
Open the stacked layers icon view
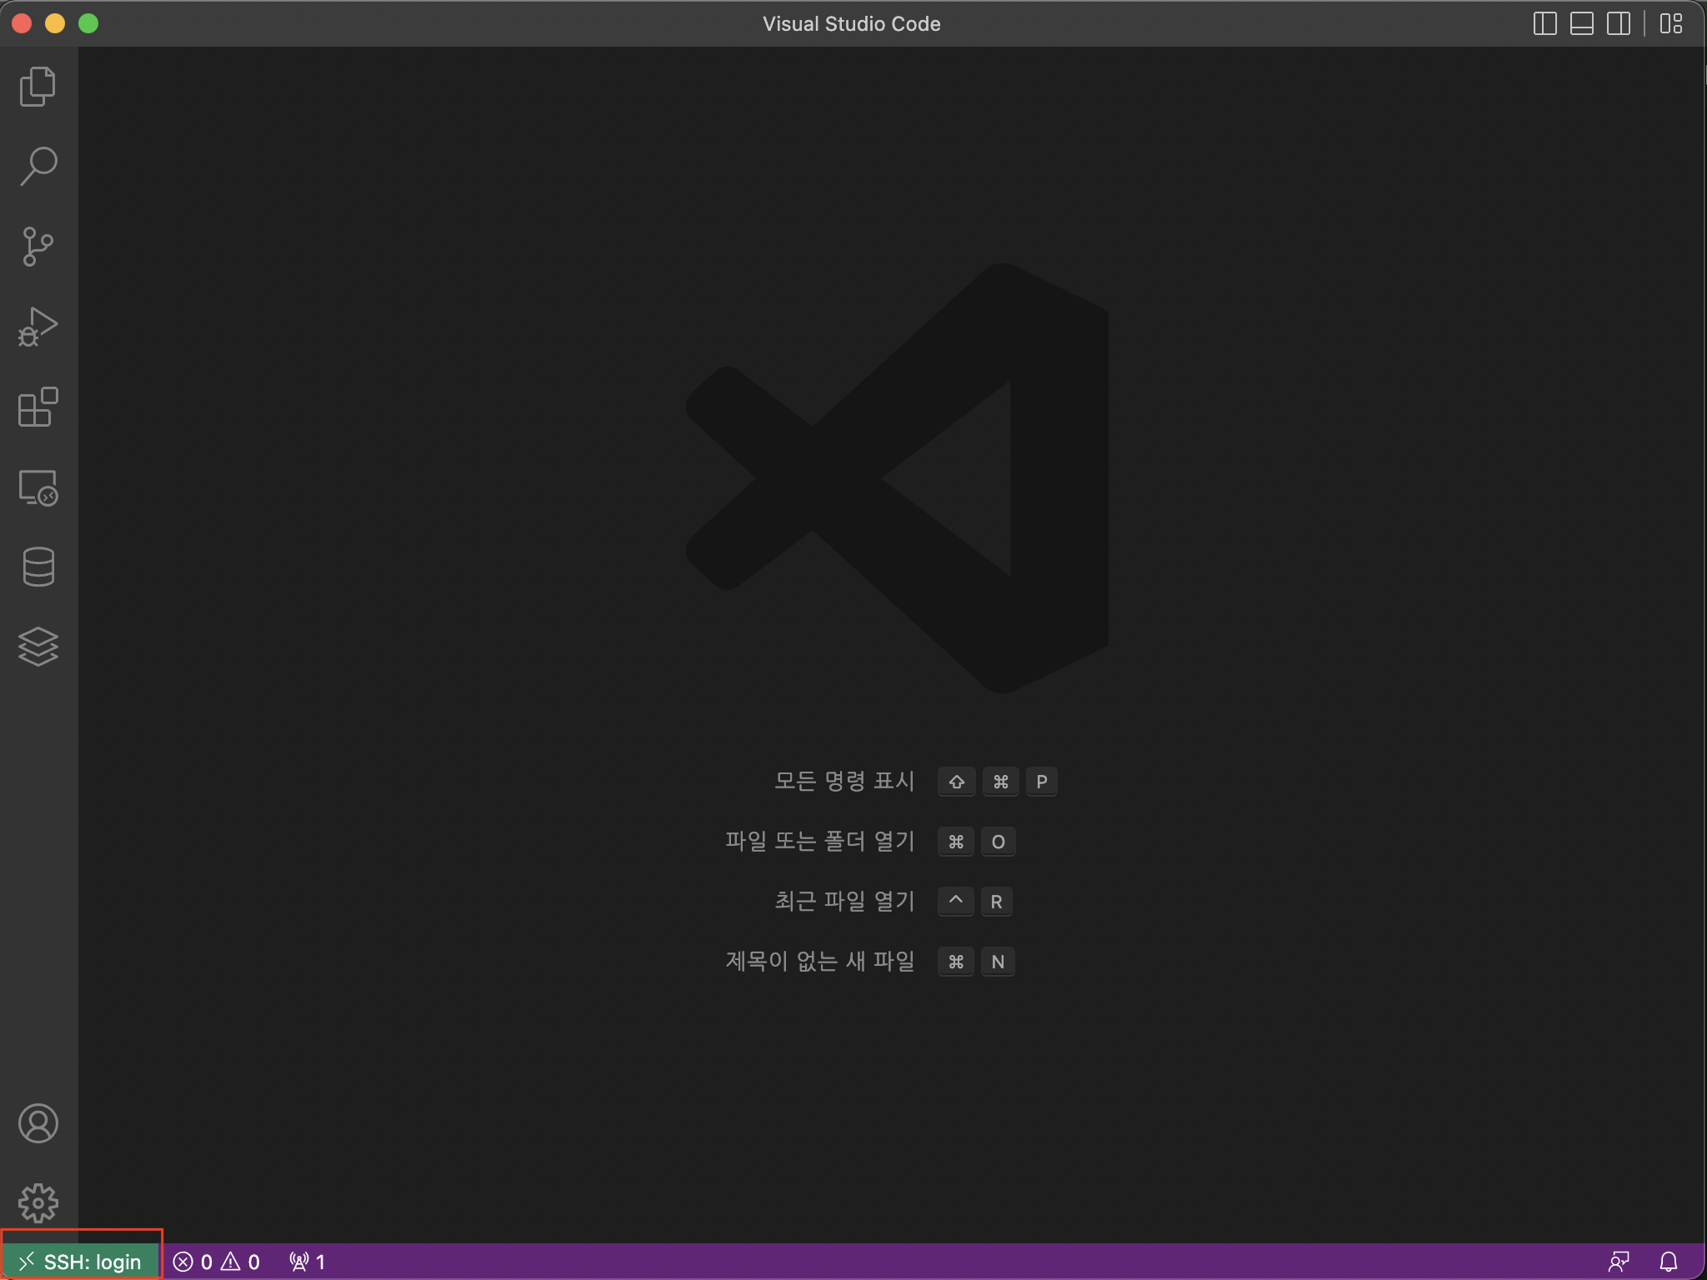[38, 647]
